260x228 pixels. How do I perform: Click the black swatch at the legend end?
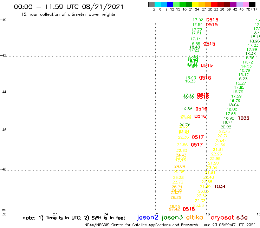point(252,4)
